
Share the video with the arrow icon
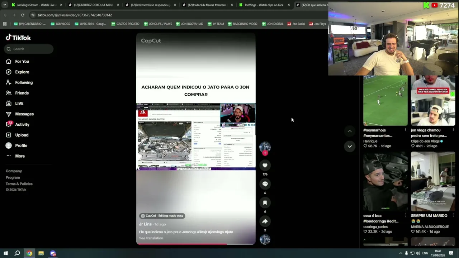pos(265,221)
